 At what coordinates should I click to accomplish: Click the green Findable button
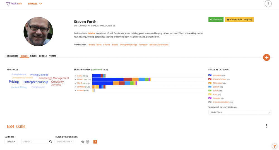tap(216, 19)
